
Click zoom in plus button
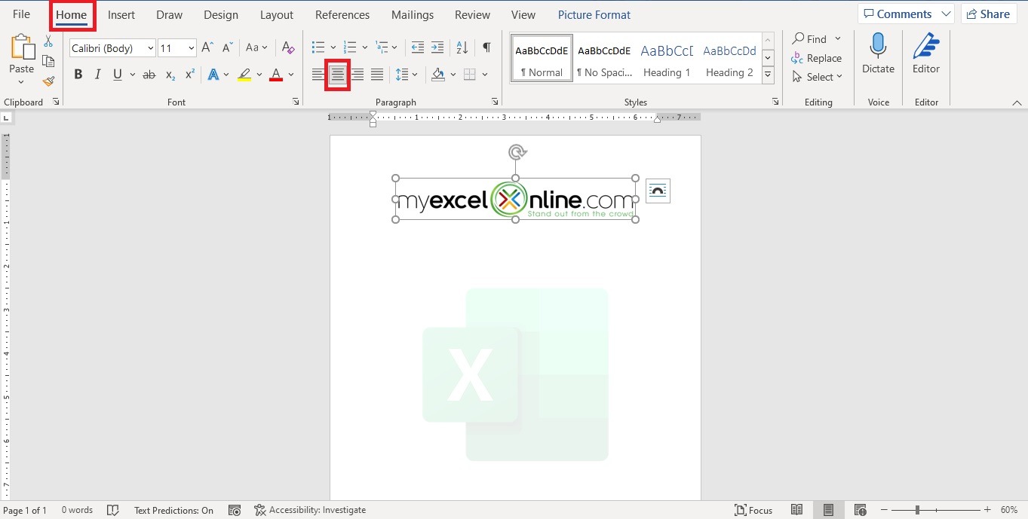click(x=987, y=510)
